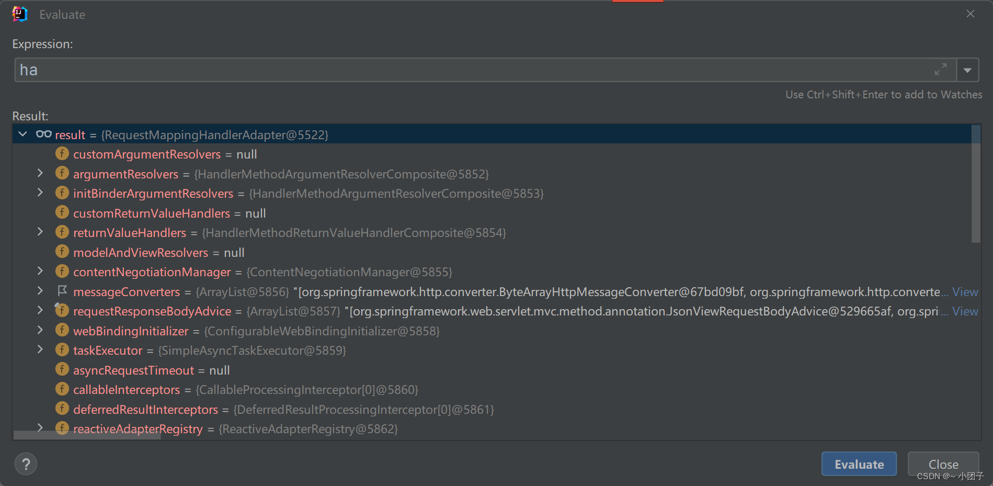Expand the requestResponseBodyAdvice node
This screenshot has height=486, width=993.
tap(40, 311)
